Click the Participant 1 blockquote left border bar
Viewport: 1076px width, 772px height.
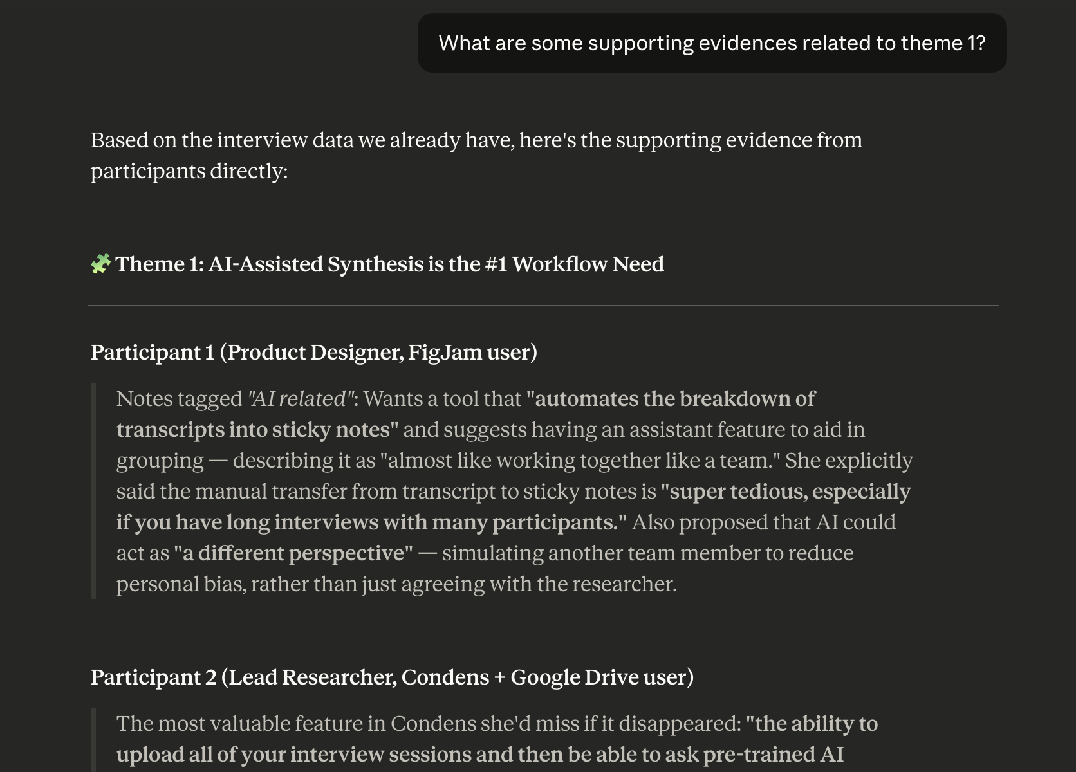(x=93, y=491)
